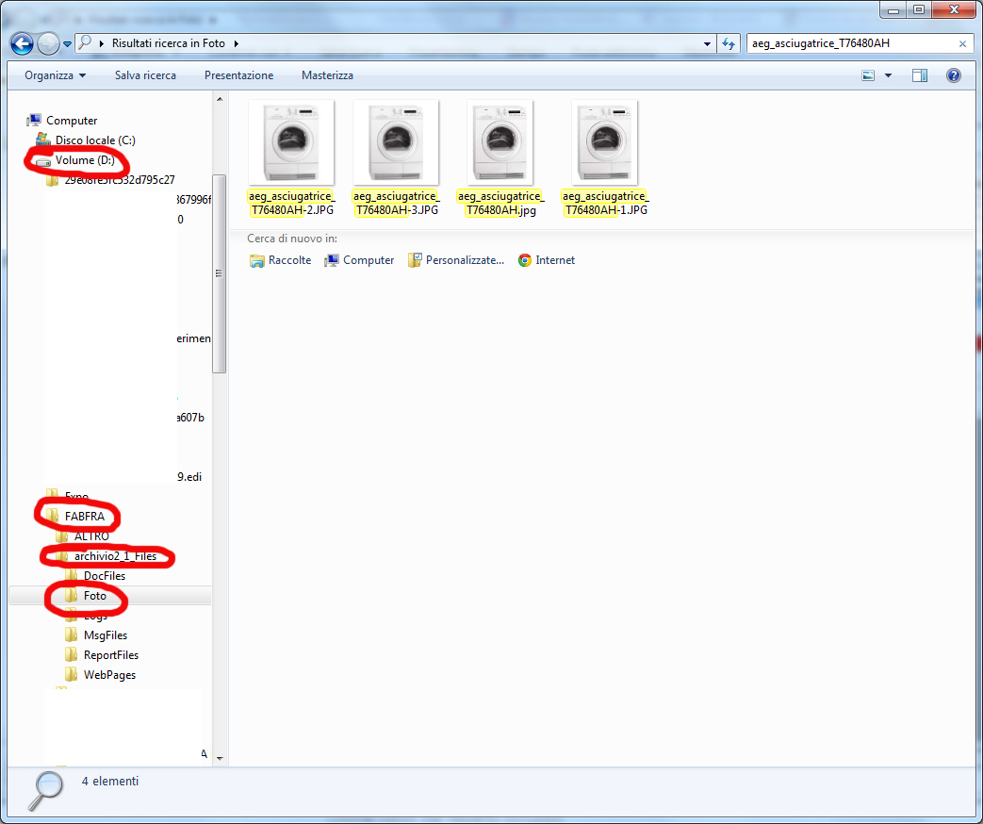Viewport: 983px width, 824px height.
Task: Start Presentazione slideshow
Action: [x=238, y=75]
